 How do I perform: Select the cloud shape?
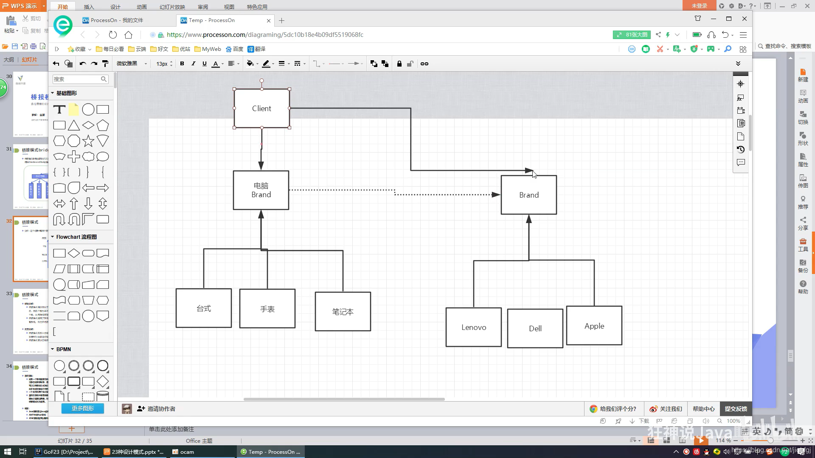(88, 156)
